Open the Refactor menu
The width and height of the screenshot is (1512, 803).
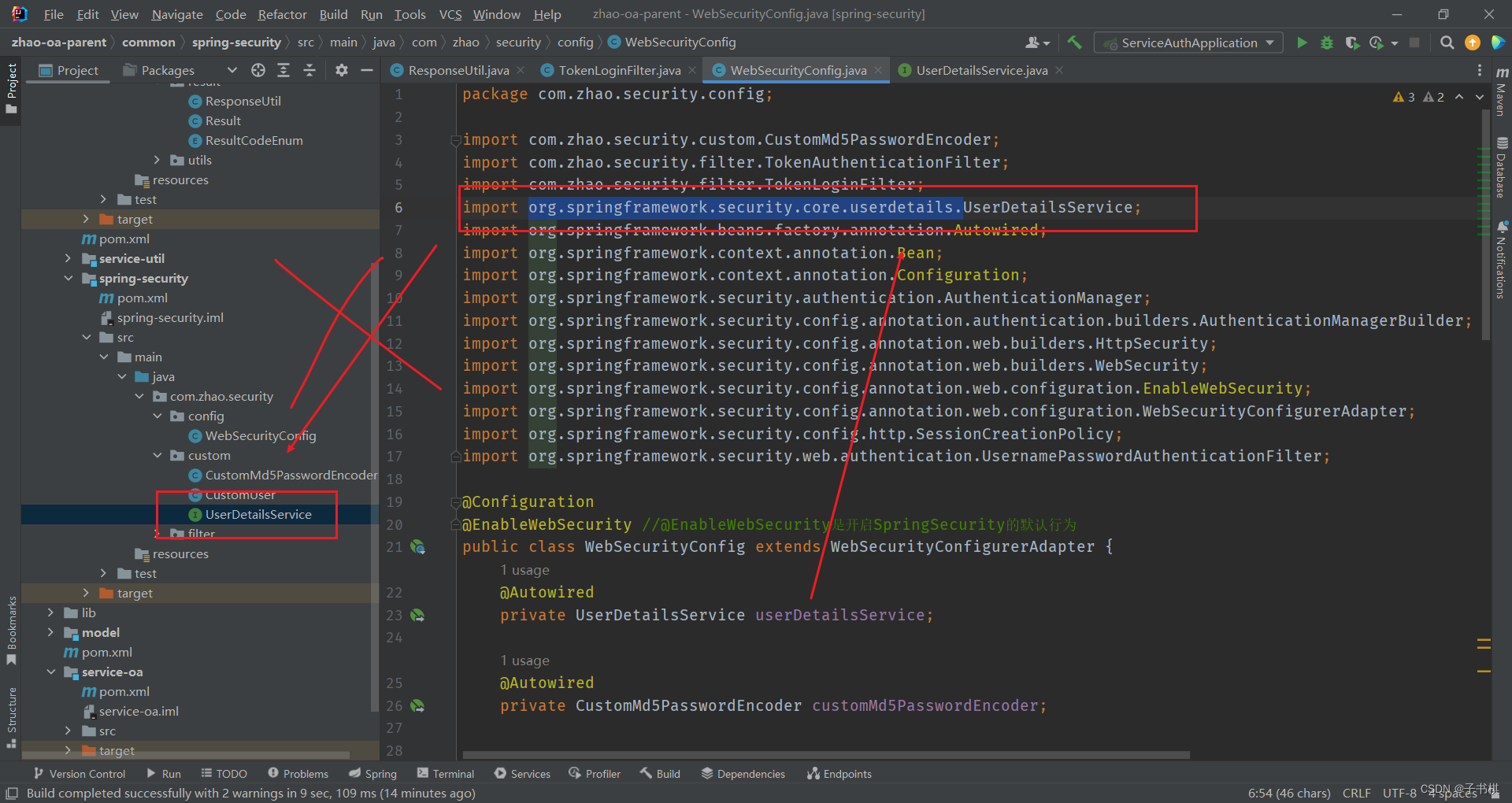point(281,13)
